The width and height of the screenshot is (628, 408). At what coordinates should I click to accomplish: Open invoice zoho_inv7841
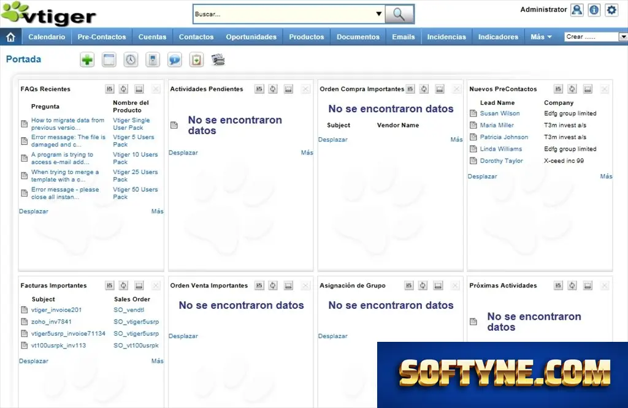pos(52,322)
